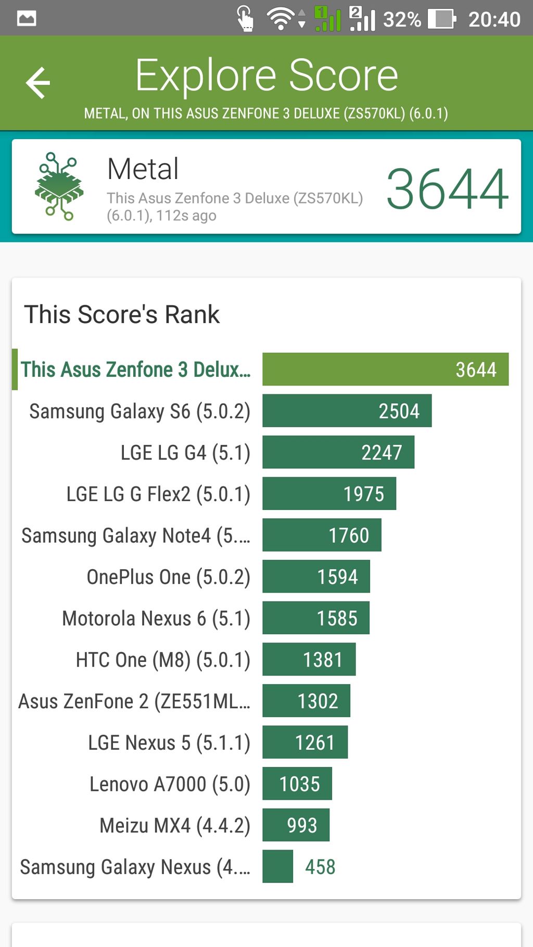Tap the Samsung Galaxy Nexus 458 score
The height and width of the screenshot is (947, 533).
click(320, 867)
